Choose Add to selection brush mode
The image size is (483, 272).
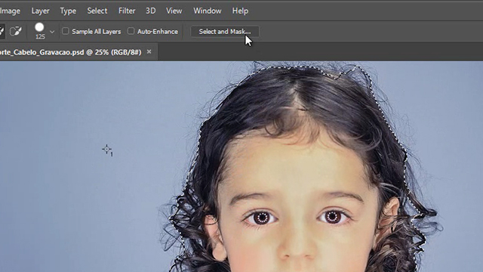pos(2,31)
